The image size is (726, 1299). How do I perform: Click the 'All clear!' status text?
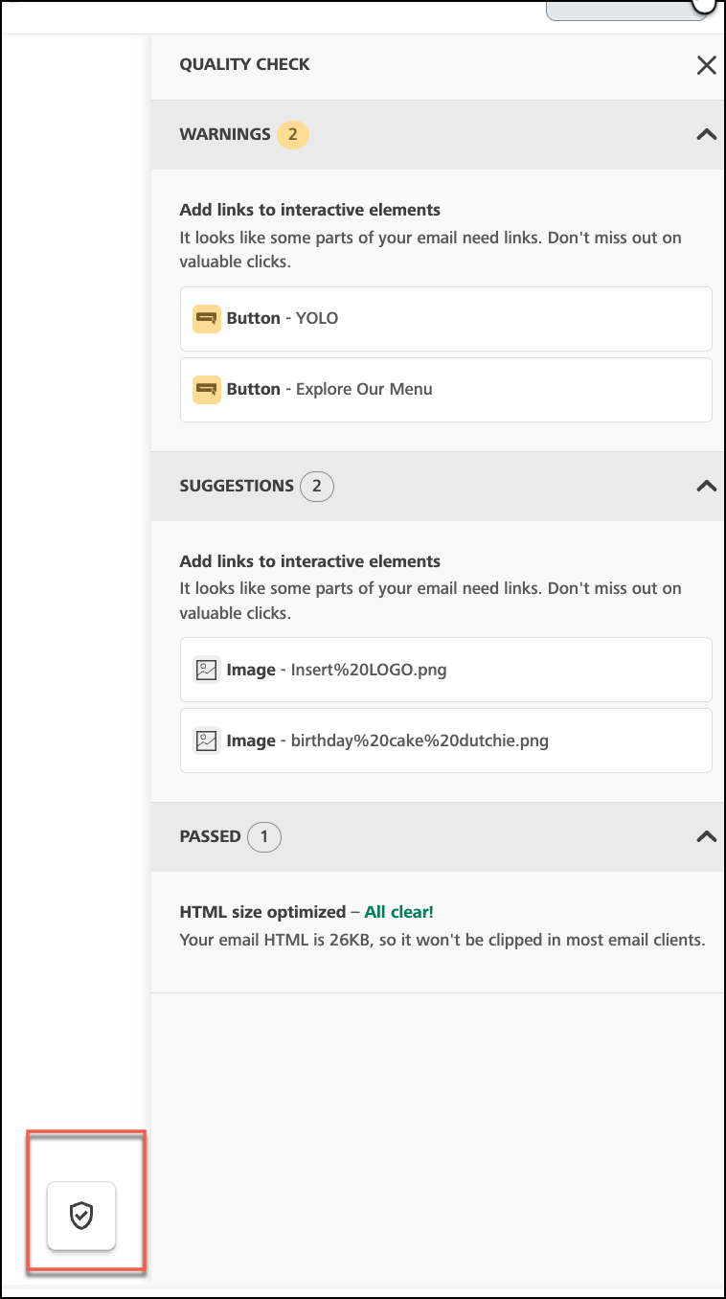coord(399,912)
